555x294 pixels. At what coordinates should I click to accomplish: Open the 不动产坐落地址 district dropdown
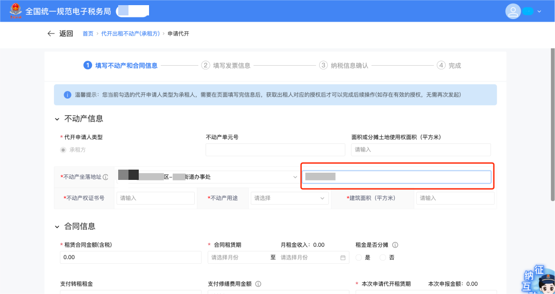(208, 177)
